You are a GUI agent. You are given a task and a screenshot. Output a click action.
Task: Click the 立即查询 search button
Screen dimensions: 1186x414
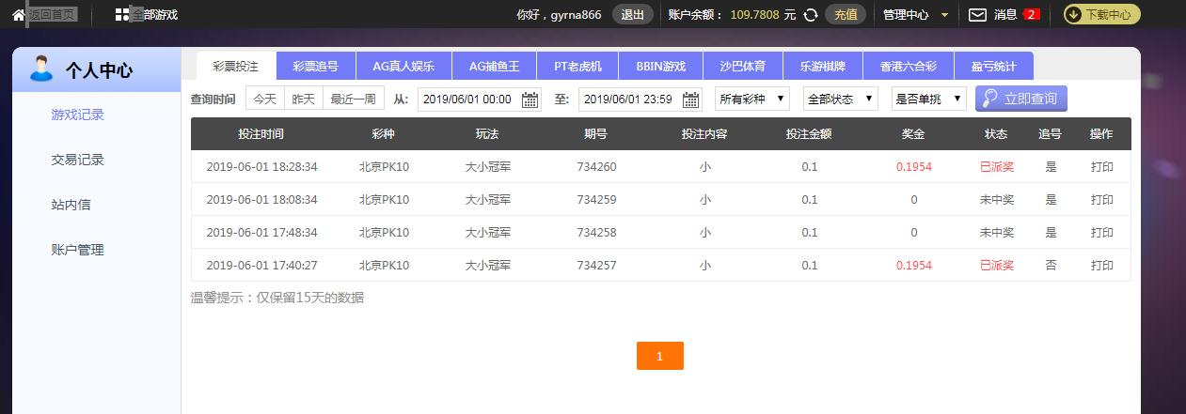pos(1021,99)
